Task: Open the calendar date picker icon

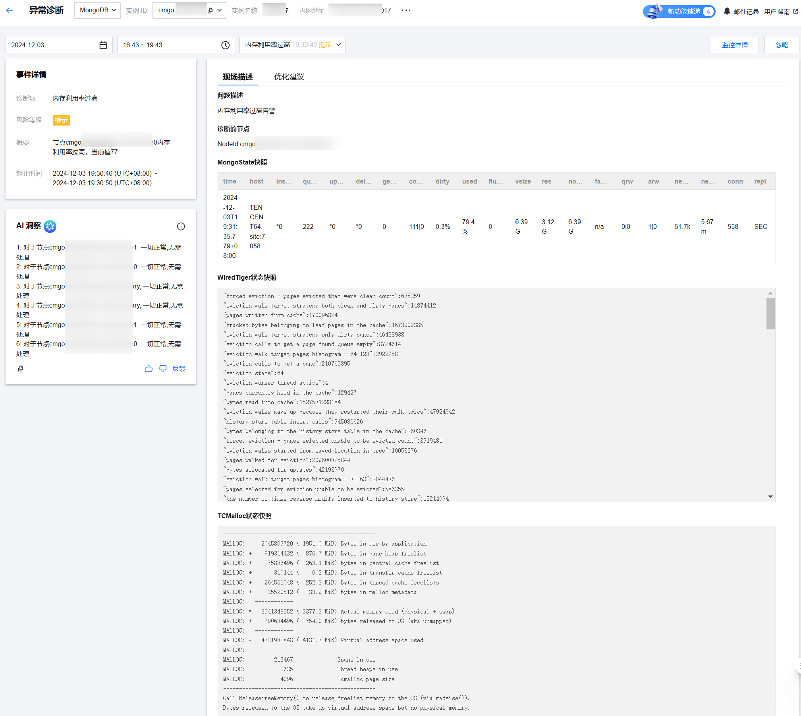Action: [x=103, y=45]
